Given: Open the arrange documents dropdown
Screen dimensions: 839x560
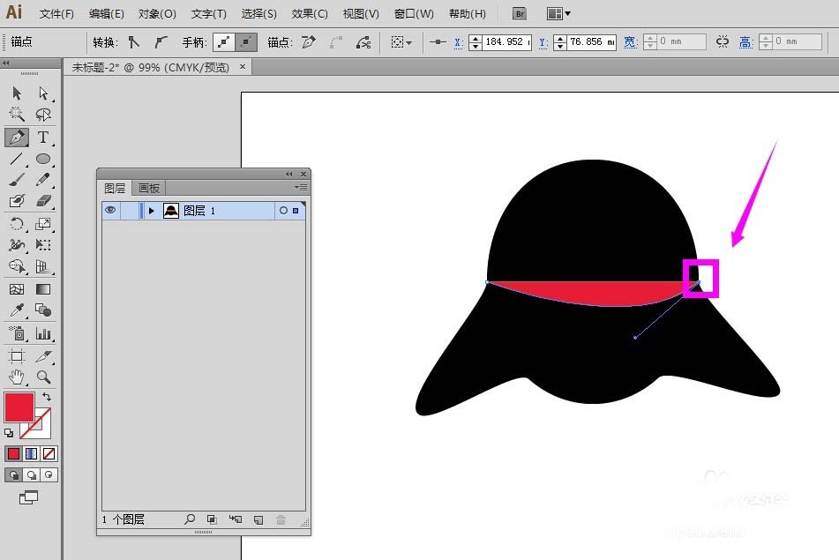Looking at the screenshot, I should pos(558,14).
